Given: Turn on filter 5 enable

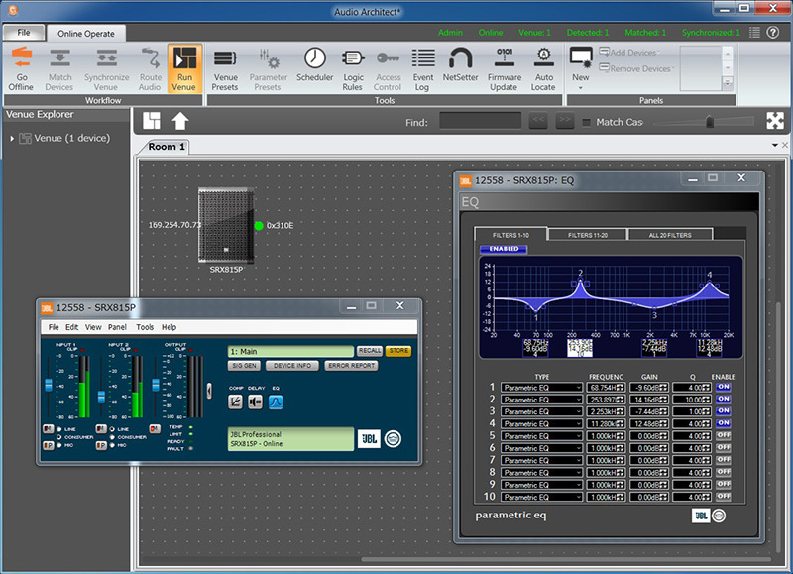Looking at the screenshot, I should coord(724,435).
